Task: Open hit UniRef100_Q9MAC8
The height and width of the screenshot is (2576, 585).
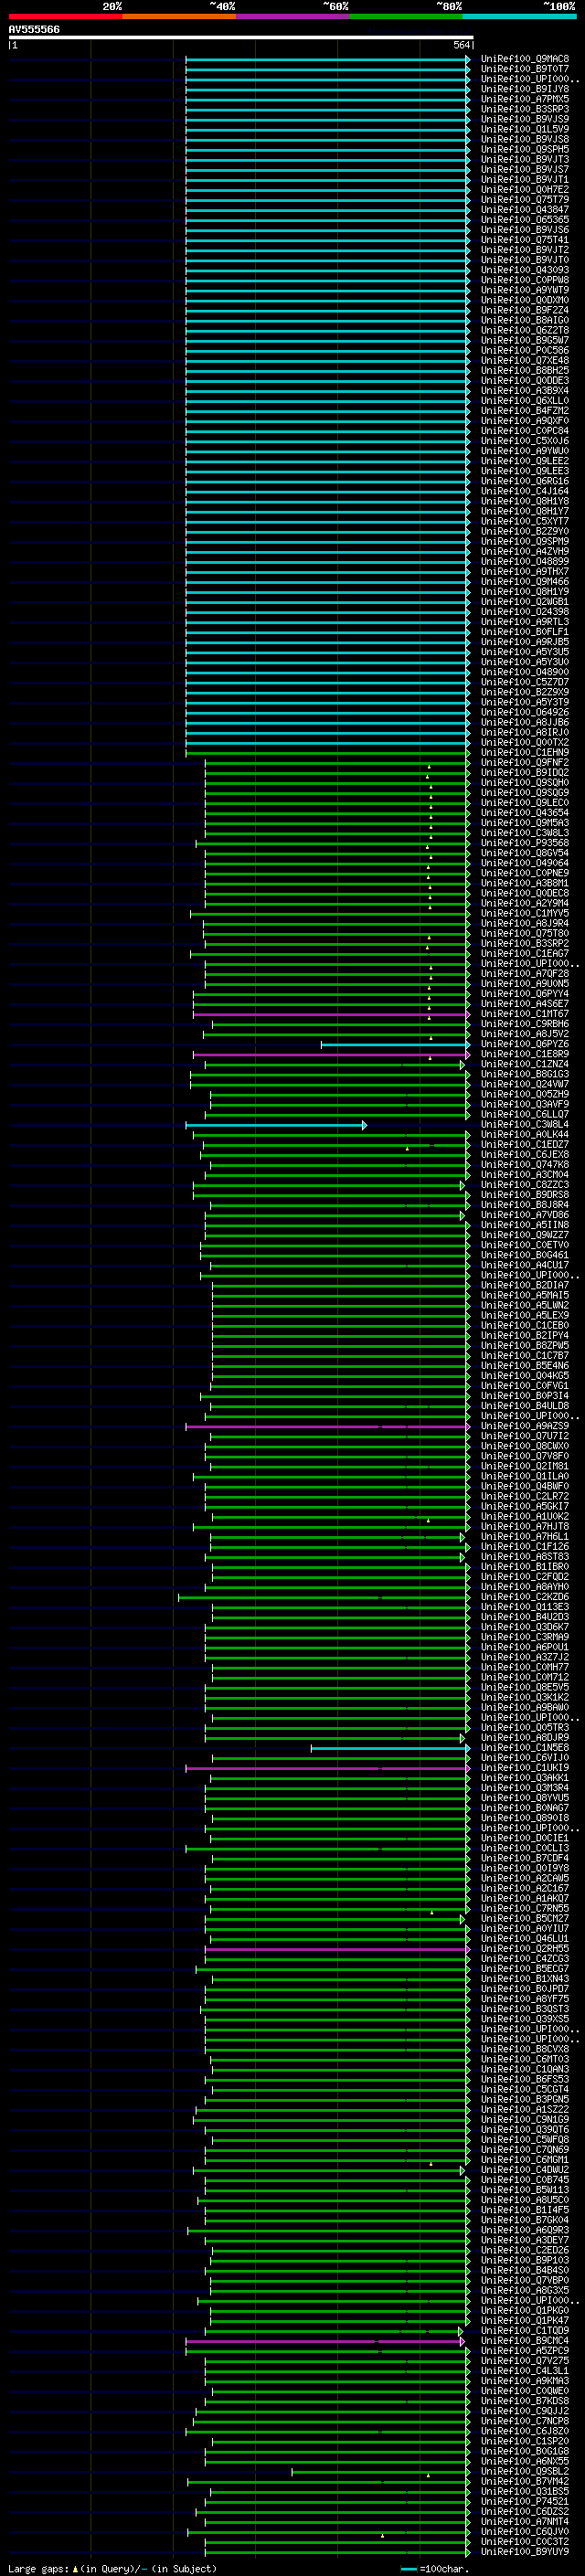Action: point(524,59)
